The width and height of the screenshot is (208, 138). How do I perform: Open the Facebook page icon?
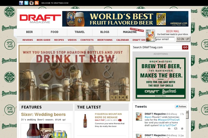tap(21, 3)
